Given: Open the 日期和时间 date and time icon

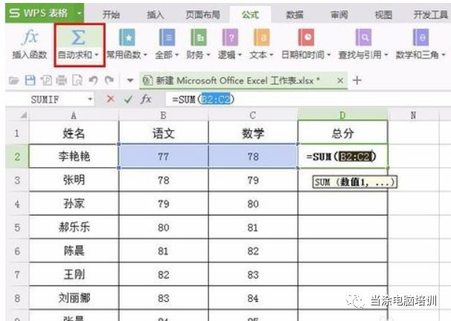Looking at the screenshot, I should [306, 37].
